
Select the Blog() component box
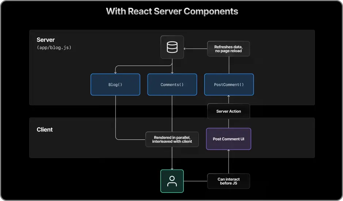point(115,84)
